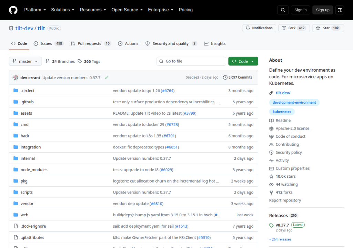This screenshot has height=248, width=353.
Task: Open the + 264 releases link
Action: pos(280,239)
